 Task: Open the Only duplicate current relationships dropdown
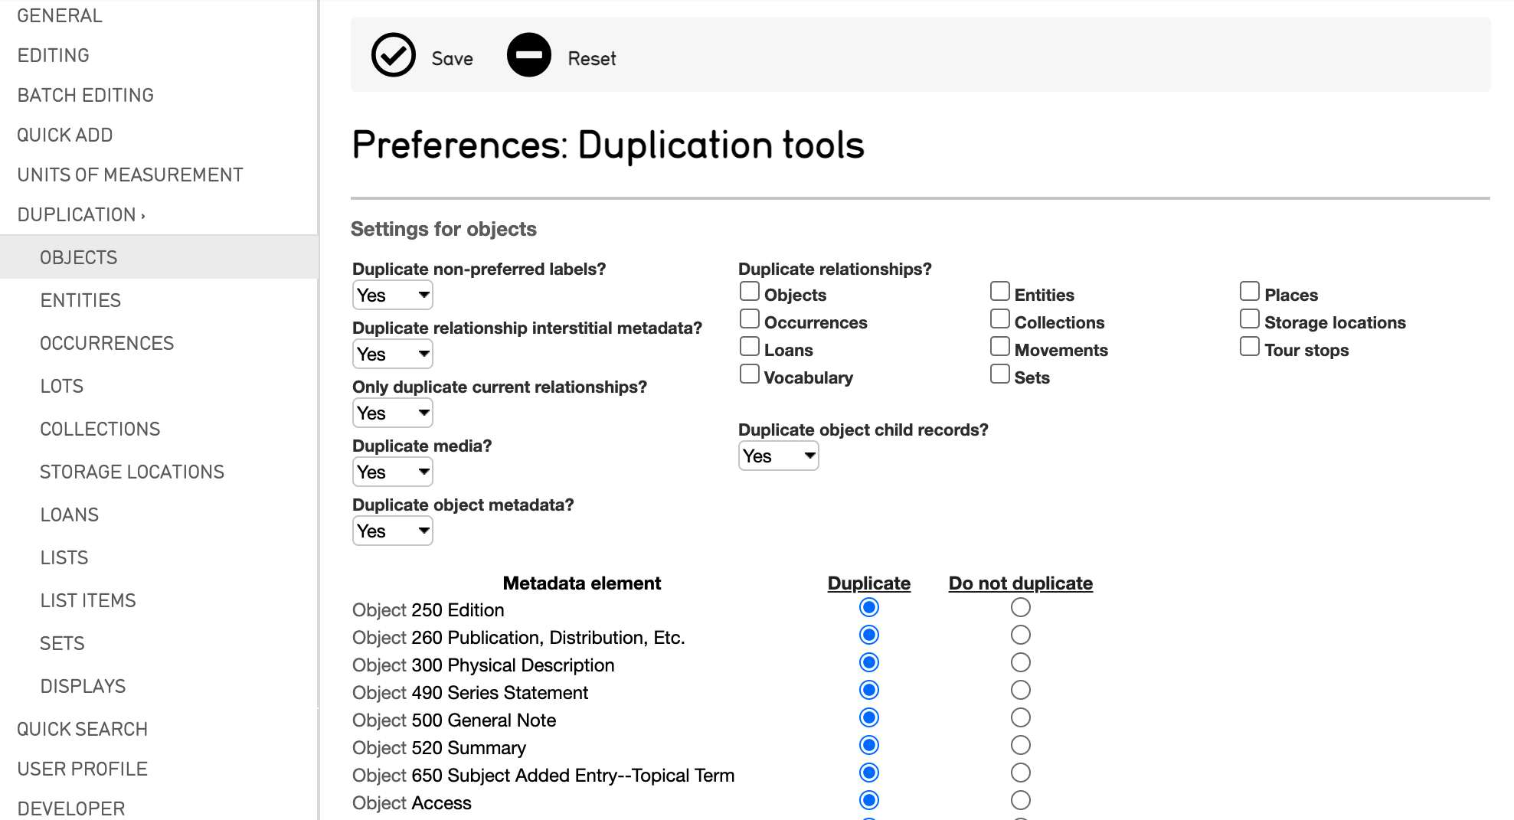point(392,413)
